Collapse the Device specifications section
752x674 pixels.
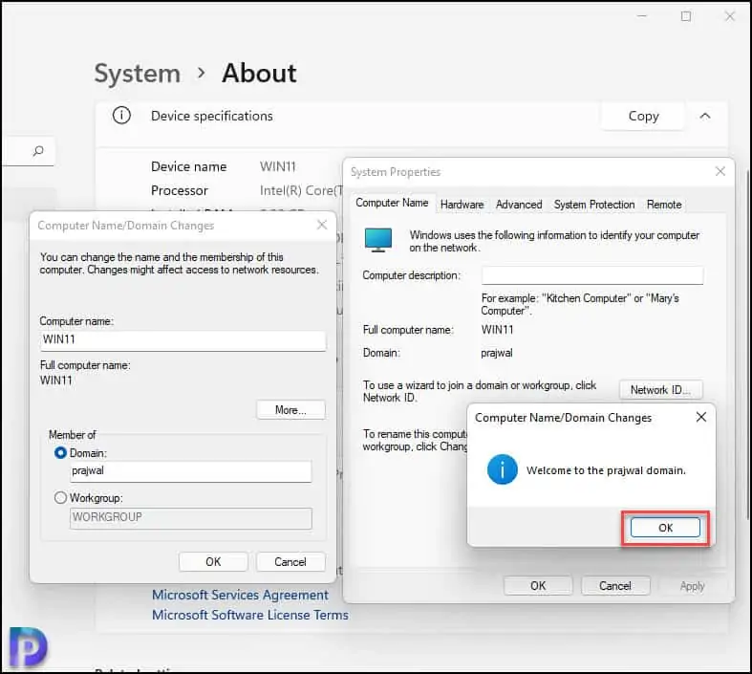click(705, 116)
